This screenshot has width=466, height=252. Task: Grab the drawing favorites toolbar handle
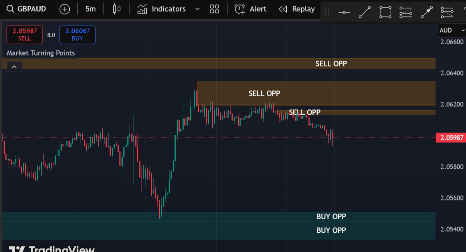(327, 13)
